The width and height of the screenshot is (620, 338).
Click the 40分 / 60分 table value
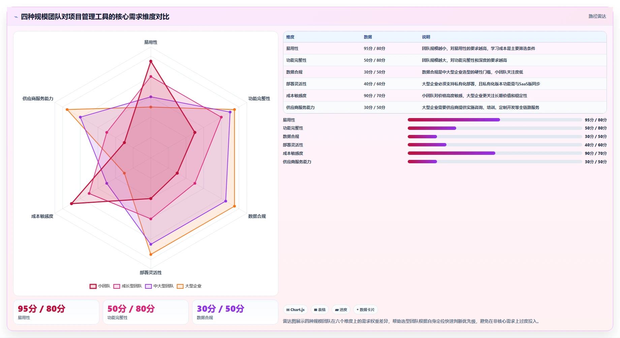(x=374, y=84)
